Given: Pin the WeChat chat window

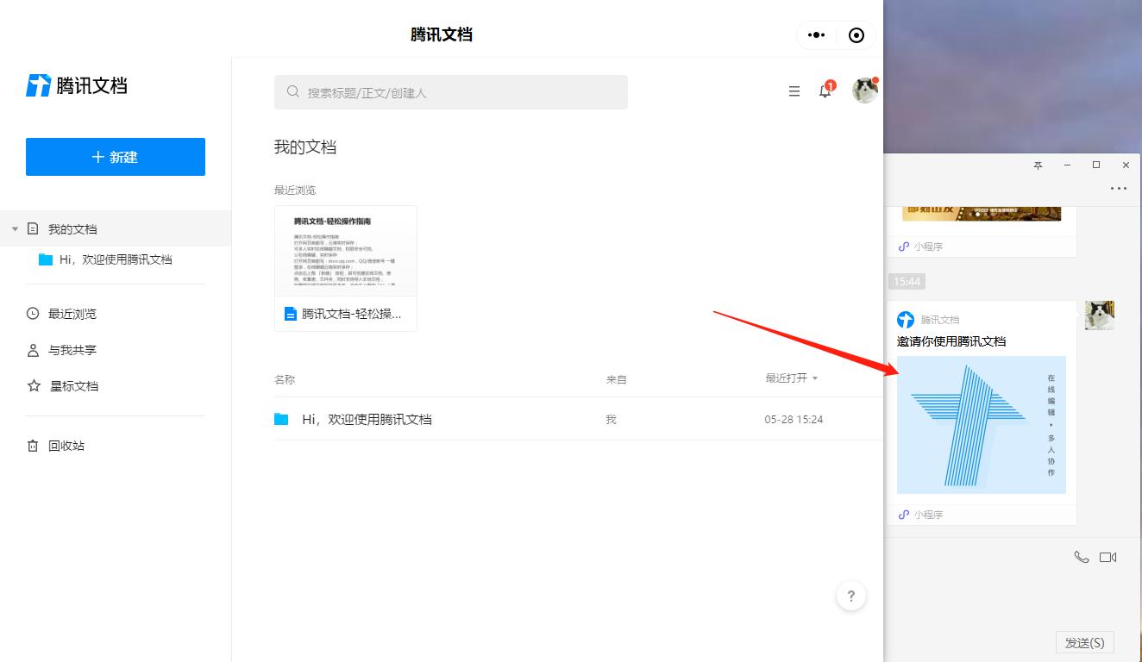Looking at the screenshot, I should (1038, 165).
